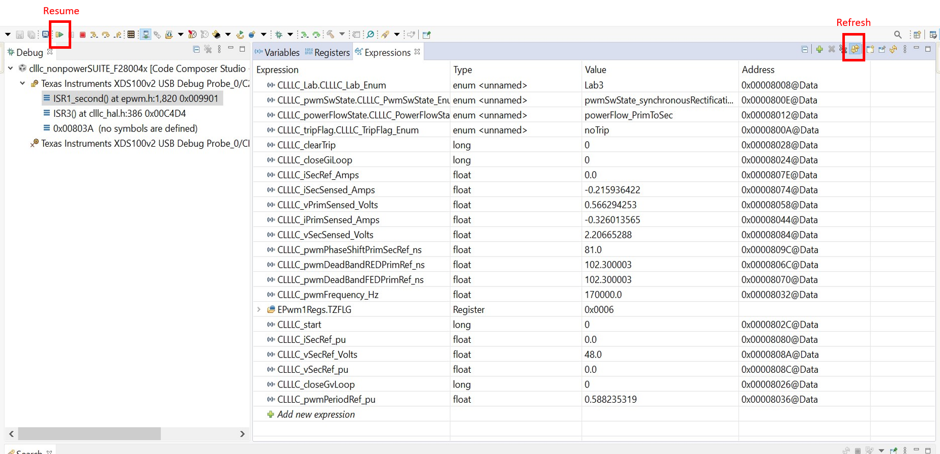Image resolution: width=940 pixels, height=454 pixels.
Task: Click Collapse All in Debug view
Action: [x=196, y=49]
